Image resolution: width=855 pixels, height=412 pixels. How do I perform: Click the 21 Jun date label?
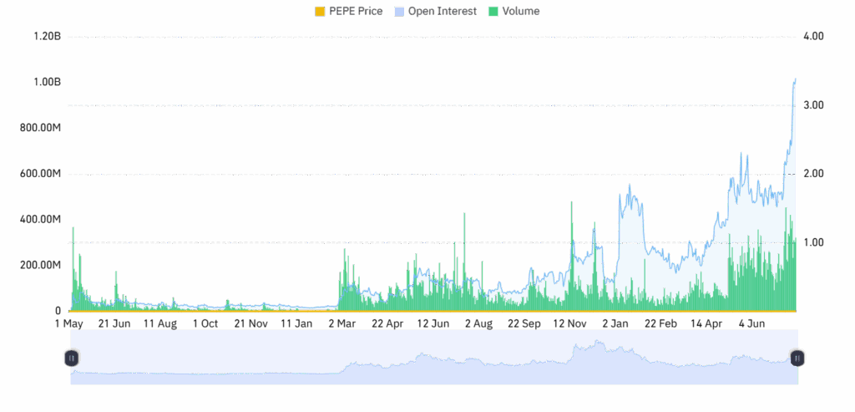114,324
